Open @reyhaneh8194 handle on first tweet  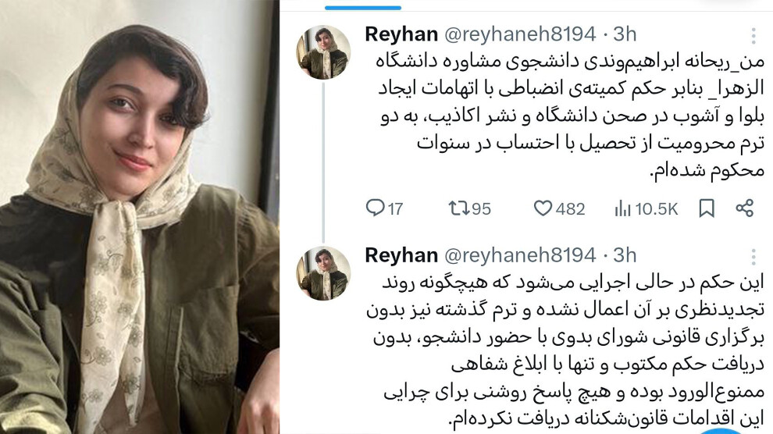(x=520, y=34)
